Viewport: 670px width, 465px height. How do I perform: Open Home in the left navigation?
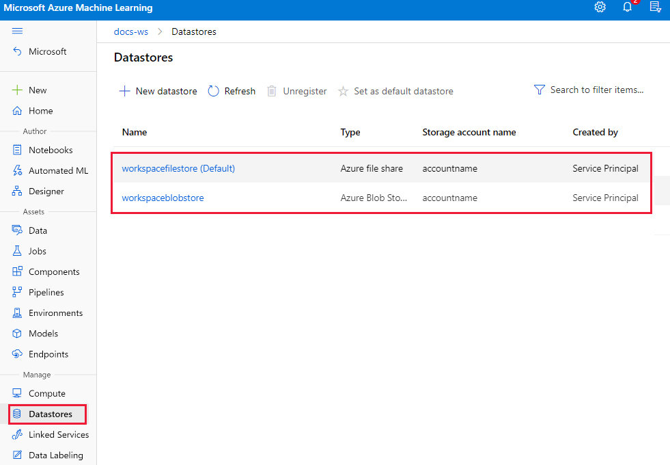[40, 111]
